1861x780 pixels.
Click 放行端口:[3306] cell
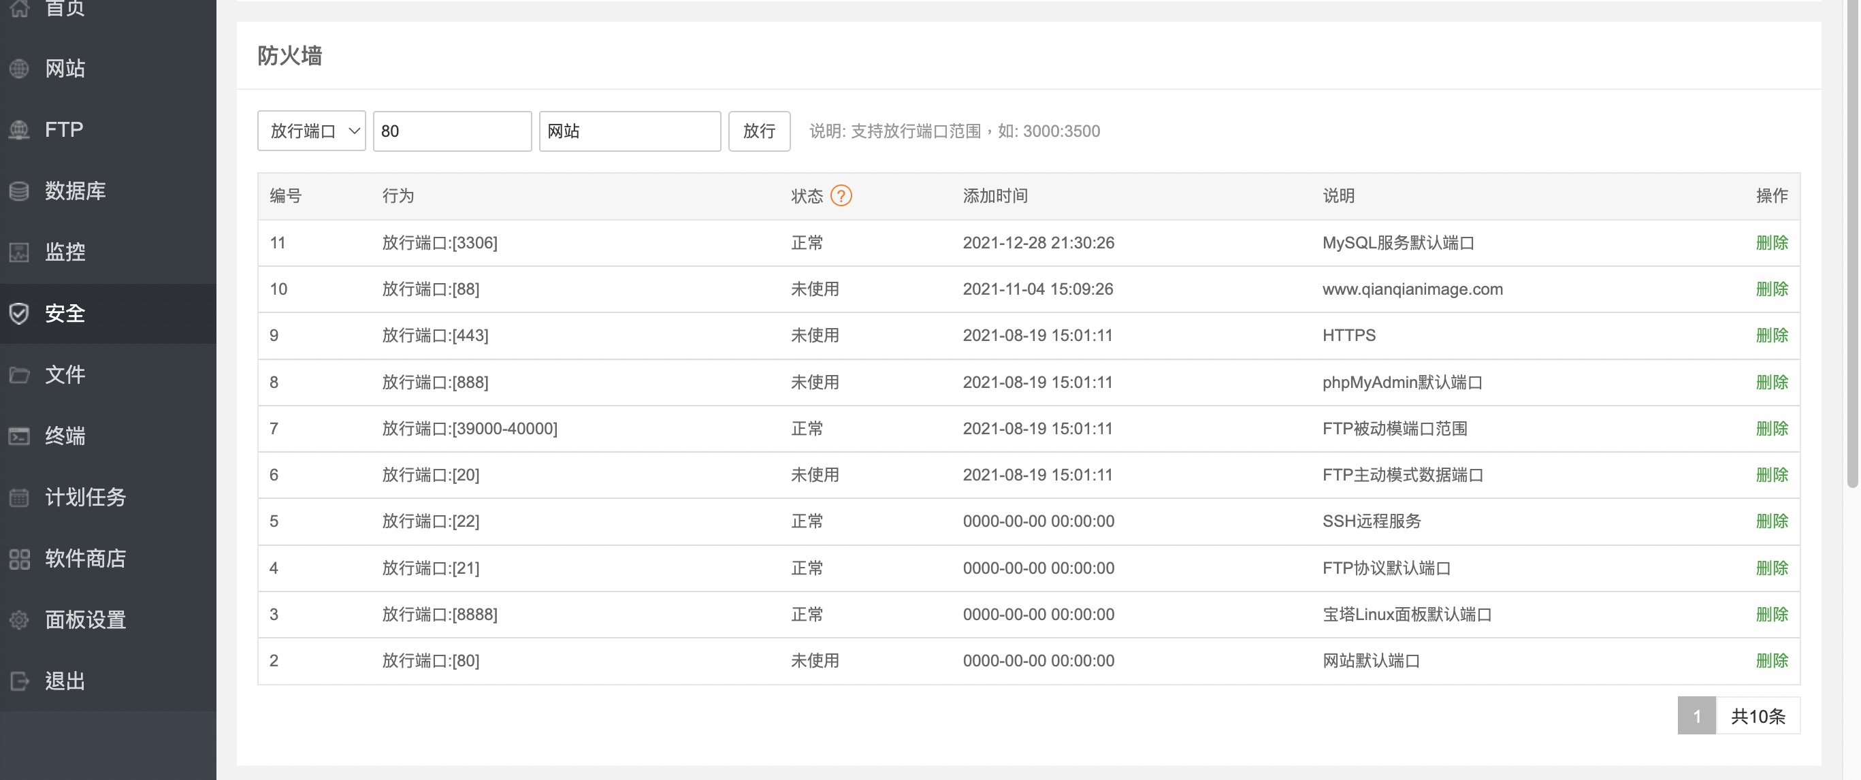point(440,243)
